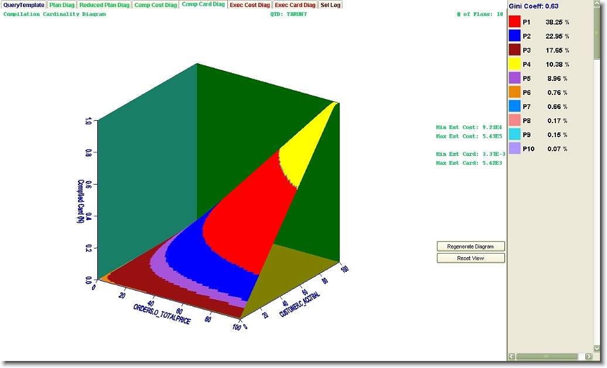This screenshot has width=607, height=368.
Task: Click the Regenerate Diagram button
Action: (470, 247)
